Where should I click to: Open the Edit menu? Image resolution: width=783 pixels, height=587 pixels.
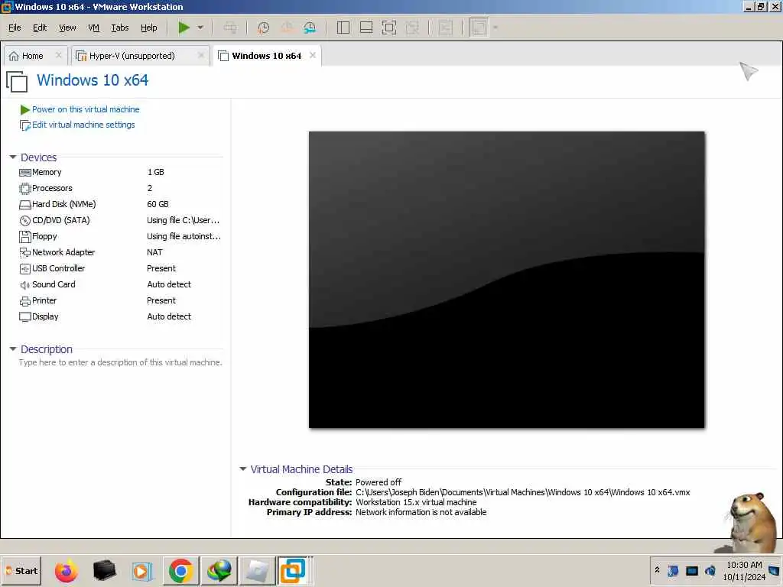coord(40,28)
